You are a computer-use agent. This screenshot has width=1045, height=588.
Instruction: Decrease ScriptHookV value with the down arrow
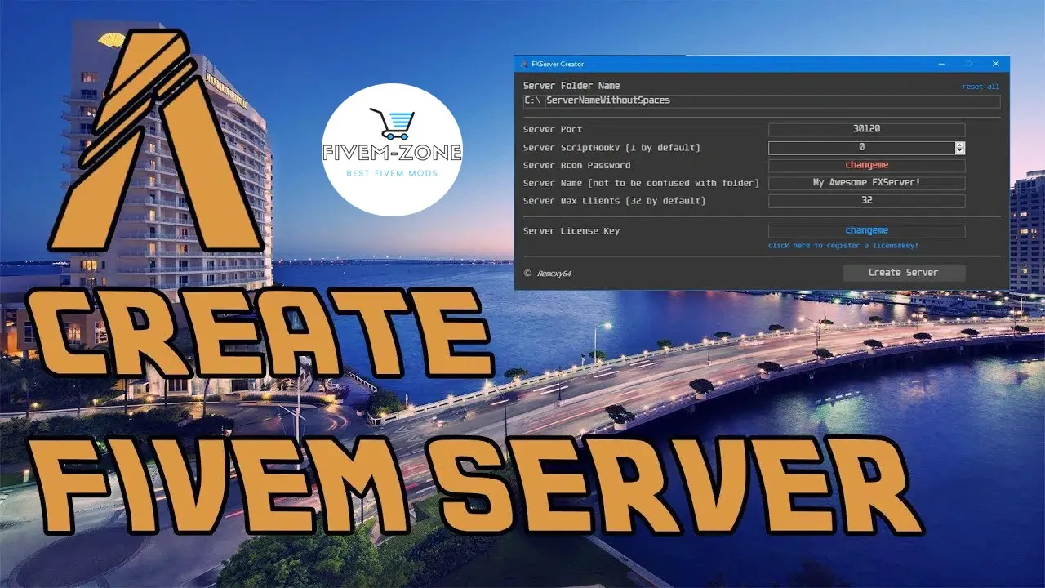[960, 151]
